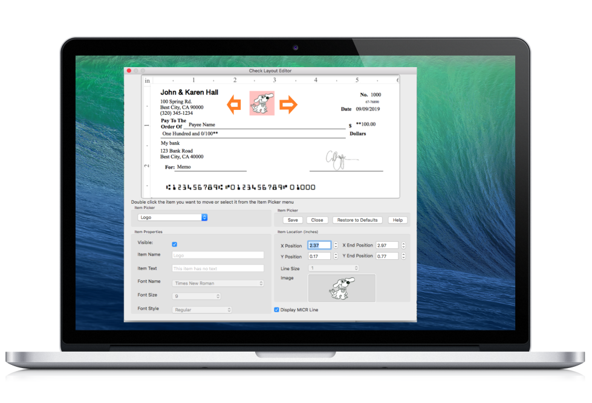Disable the Display MICR Line checkbox

277,310
